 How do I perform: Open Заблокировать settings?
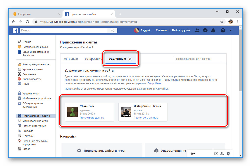pos(32,79)
